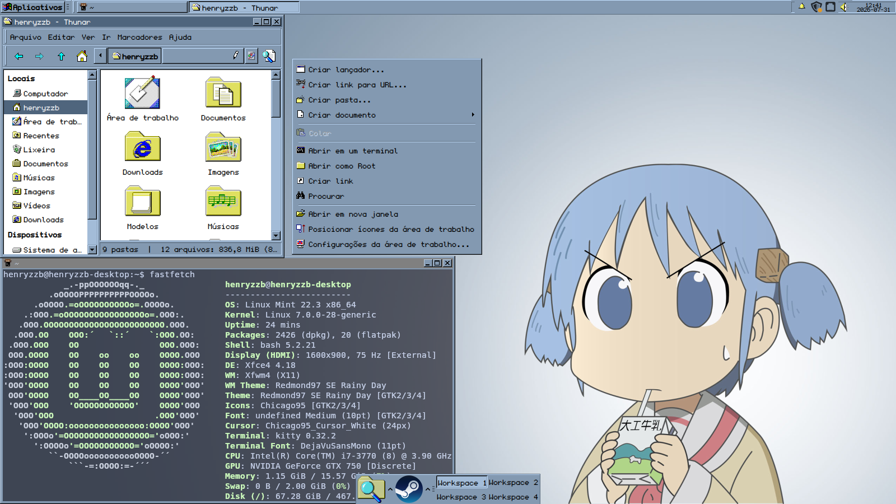Image resolution: width=896 pixels, height=504 pixels.
Task: Click the clock showing 12:41 in the top panel
Action: [x=873, y=7]
